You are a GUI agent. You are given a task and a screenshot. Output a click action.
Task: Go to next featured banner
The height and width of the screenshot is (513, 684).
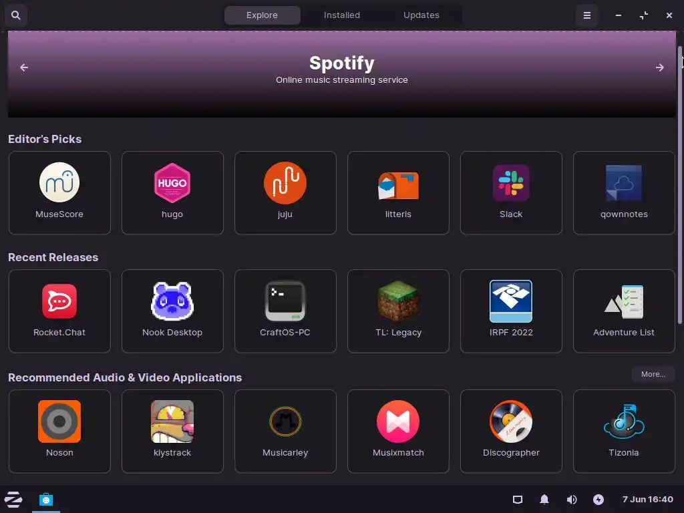659,67
